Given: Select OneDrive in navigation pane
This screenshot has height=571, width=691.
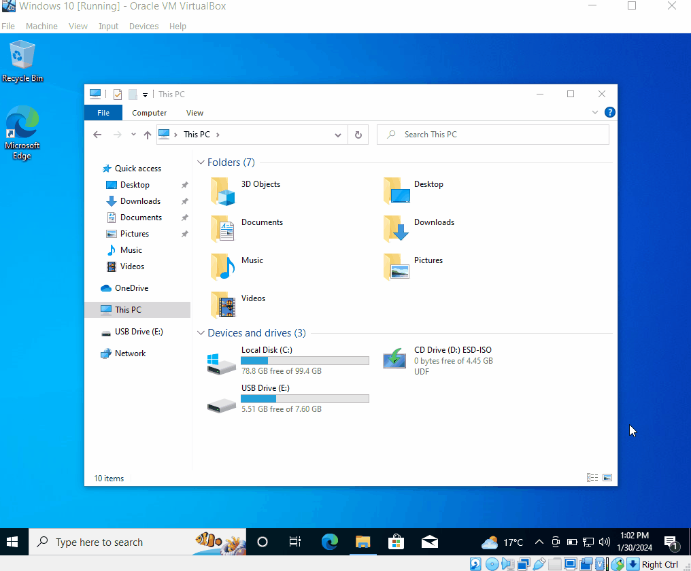Looking at the screenshot, I should (131, 288).
